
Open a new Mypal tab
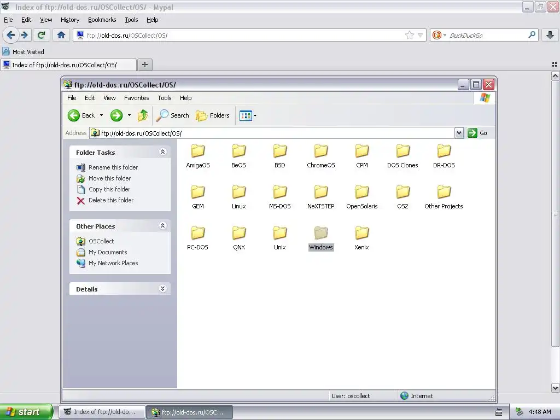coord(144,65)
